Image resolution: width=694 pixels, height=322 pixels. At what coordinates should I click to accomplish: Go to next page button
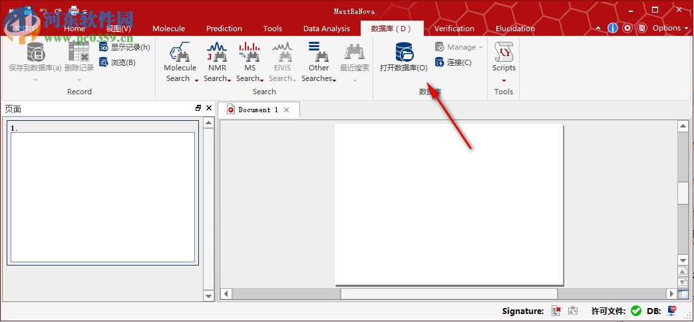point(683,282)
